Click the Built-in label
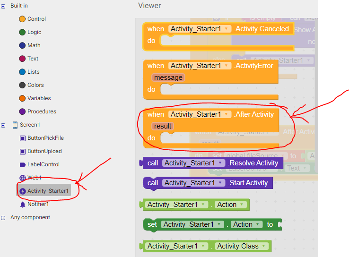This screenshot has height=257, width=349. pos(19,6)
